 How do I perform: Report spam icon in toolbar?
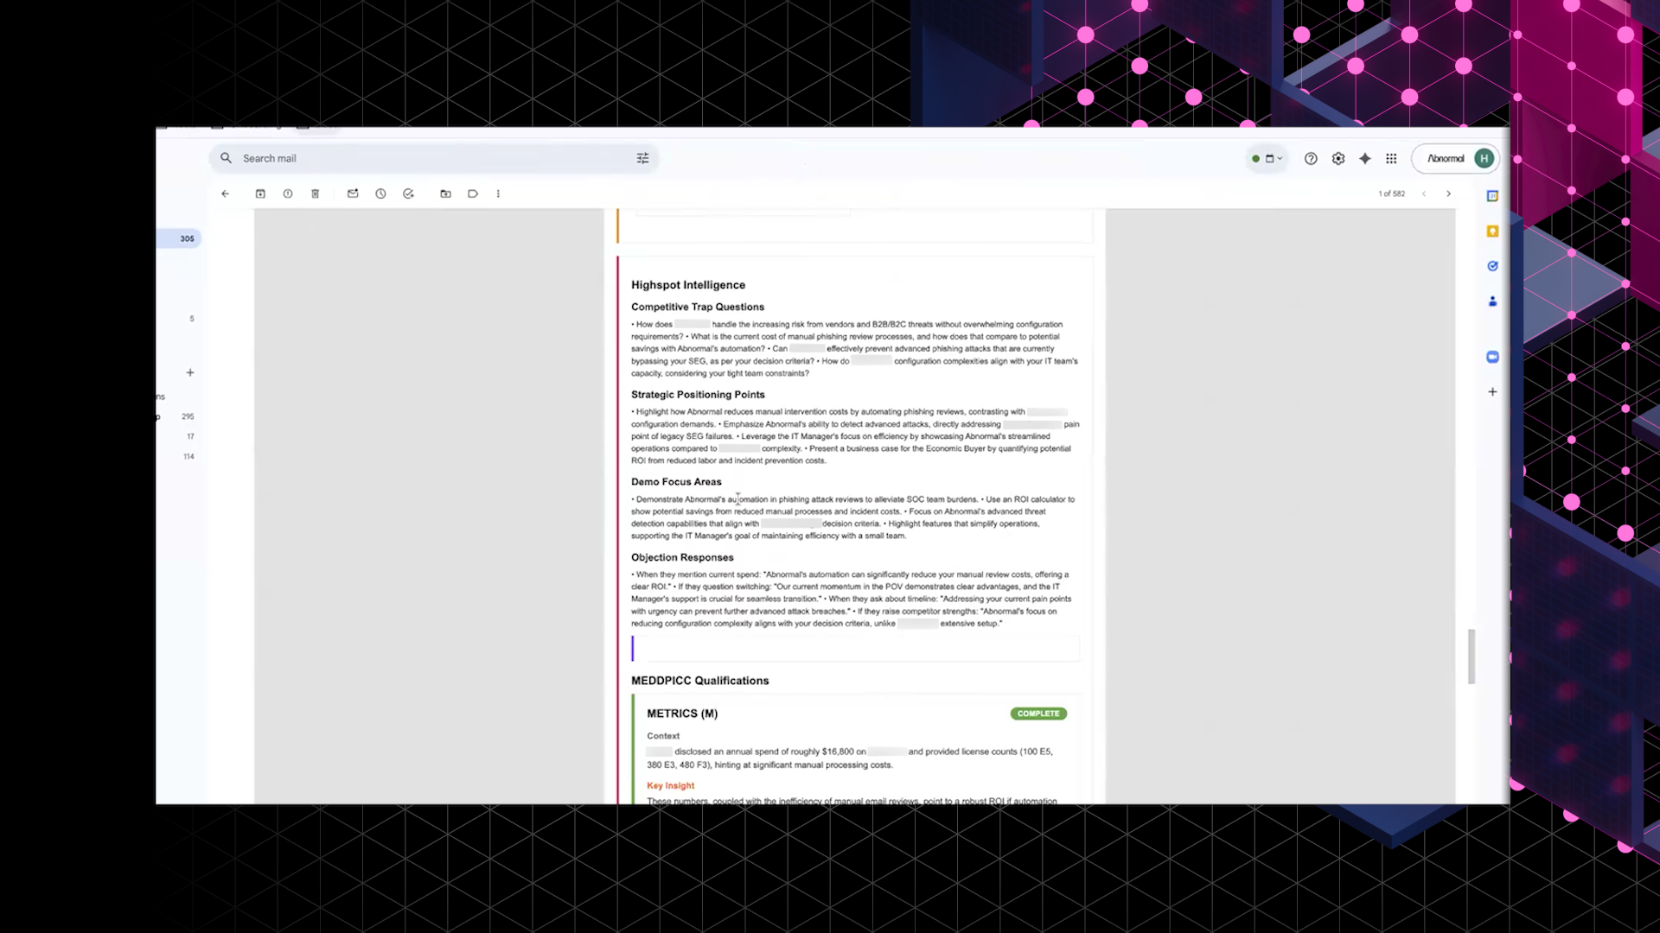[288, 194]
